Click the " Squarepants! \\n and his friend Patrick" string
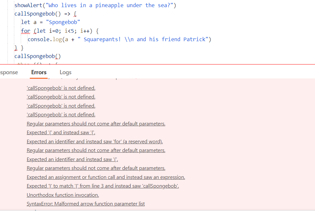The width and height of the screenshot is (315, 211). (x=143, y=40)
